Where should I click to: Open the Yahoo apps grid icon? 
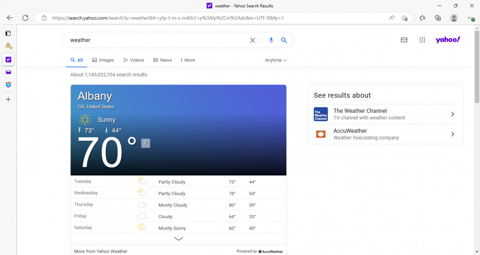click(x=422, y=40)
